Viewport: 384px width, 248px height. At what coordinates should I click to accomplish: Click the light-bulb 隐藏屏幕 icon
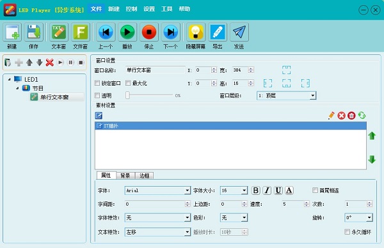pyautogui.click(x=196, y=32)
